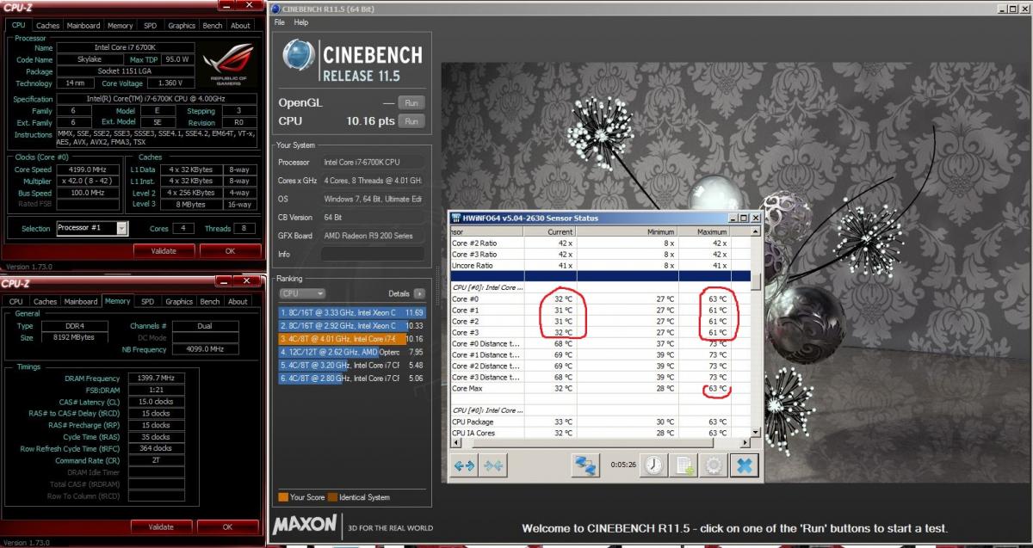Start HWiNFO logging via sheet icon
This screenshot has height=548, width=1033.
685,465
